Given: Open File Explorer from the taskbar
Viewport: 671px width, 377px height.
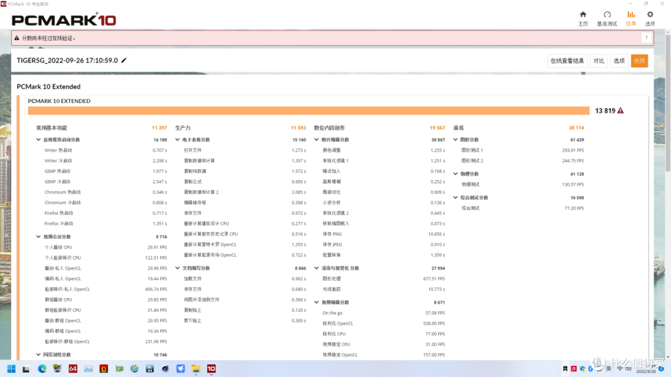Looking at the screenshot, I should tap(196, 369).
